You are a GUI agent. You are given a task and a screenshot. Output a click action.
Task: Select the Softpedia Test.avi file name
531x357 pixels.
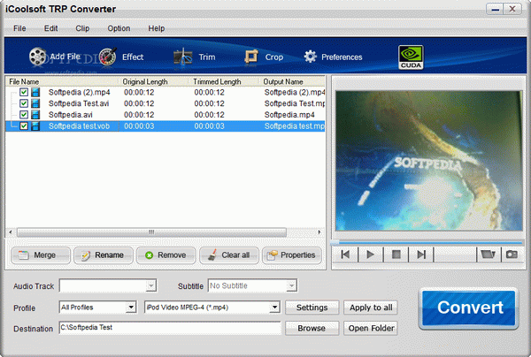tap(79, 103)
